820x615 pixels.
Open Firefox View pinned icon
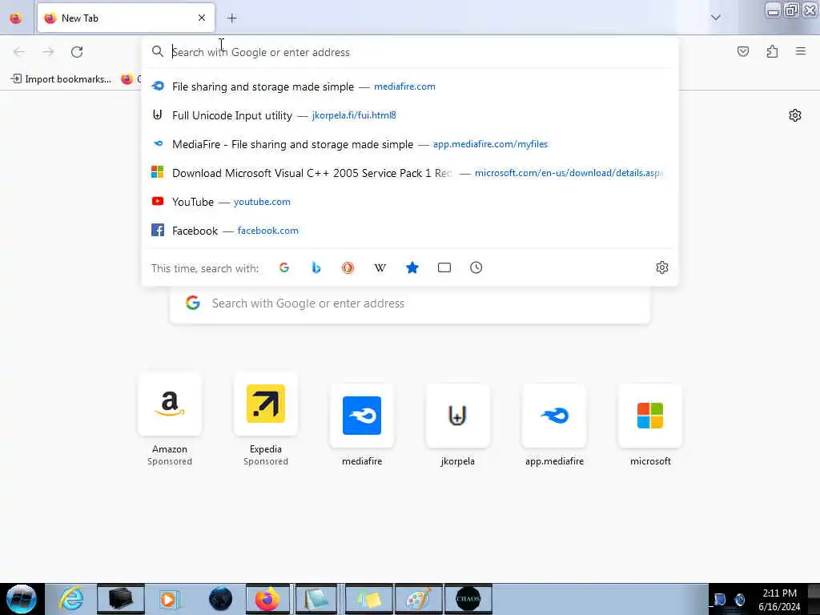click(16, 18)
